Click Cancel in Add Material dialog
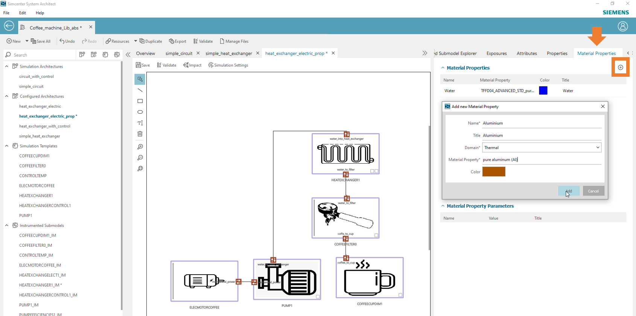Viewport: 636px width, 316px height. click(x=593, y=191)
